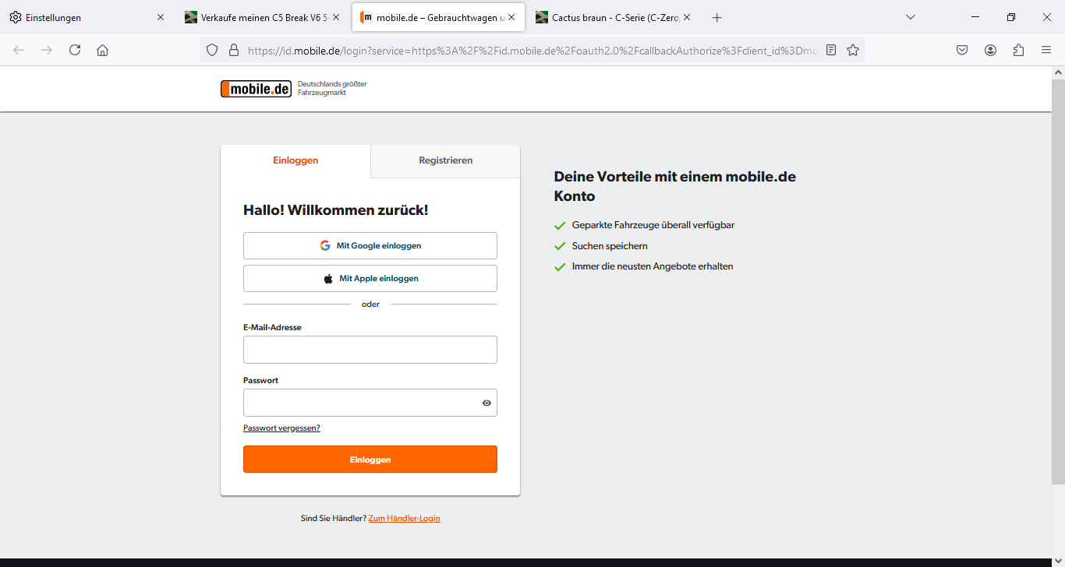Open the Zum Händler-Login link
The height and width of the screenshot is (567, 1065).
pos(404,518)
